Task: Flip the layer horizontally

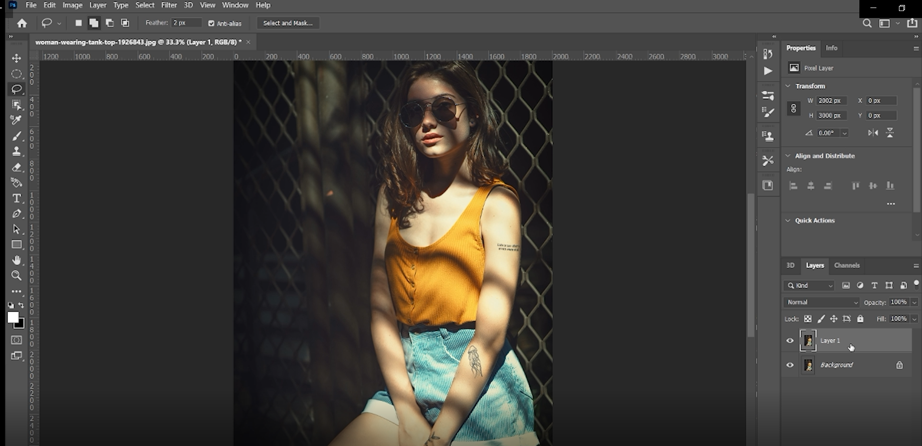Action: [873, 133]
